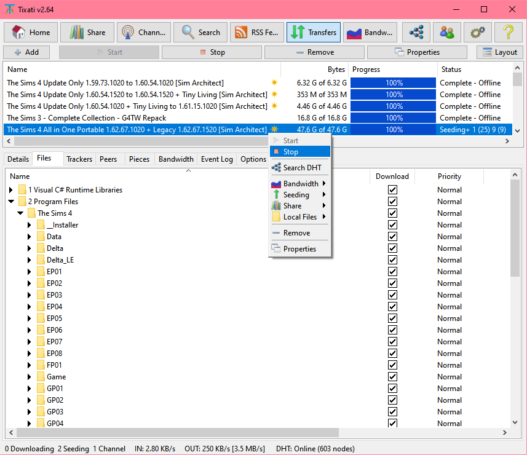Open the Bandwidth submenu in the context menu
527x455 pixels.
point(300,183)
